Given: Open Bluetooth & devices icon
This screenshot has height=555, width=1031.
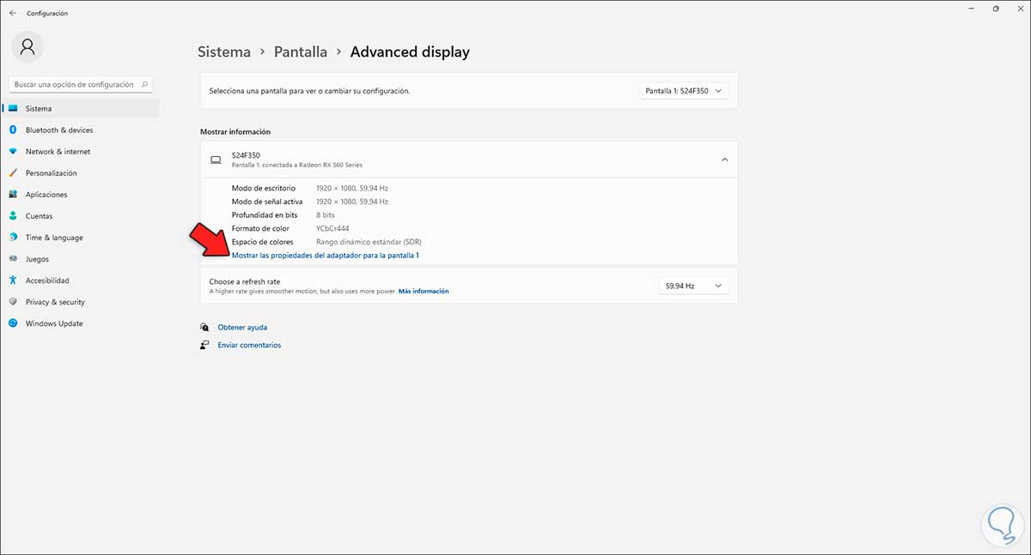Looking at the screenshot, I should tap(14, 130).
